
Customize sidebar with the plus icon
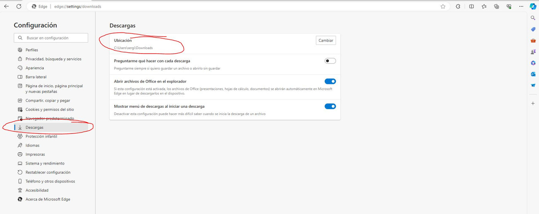pos(533,103)
